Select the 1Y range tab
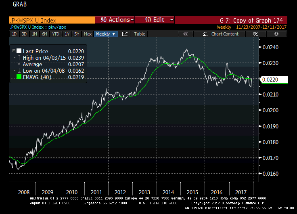This screenshot has width=297, height=214. coord(67,34)
